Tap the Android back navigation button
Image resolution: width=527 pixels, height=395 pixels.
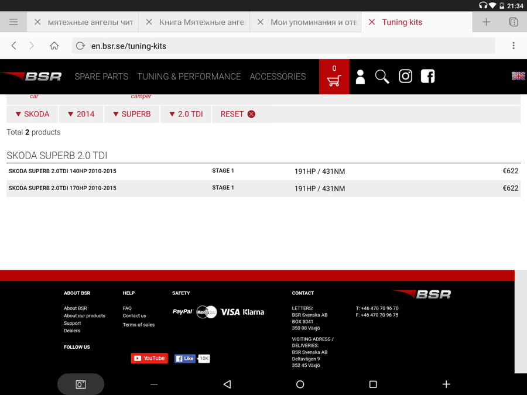pos(227,384)
